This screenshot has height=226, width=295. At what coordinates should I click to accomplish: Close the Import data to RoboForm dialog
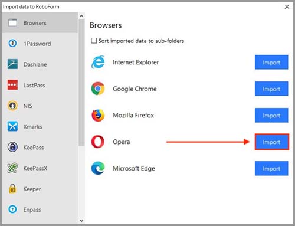pyautogui.click(x=287, y=6)
